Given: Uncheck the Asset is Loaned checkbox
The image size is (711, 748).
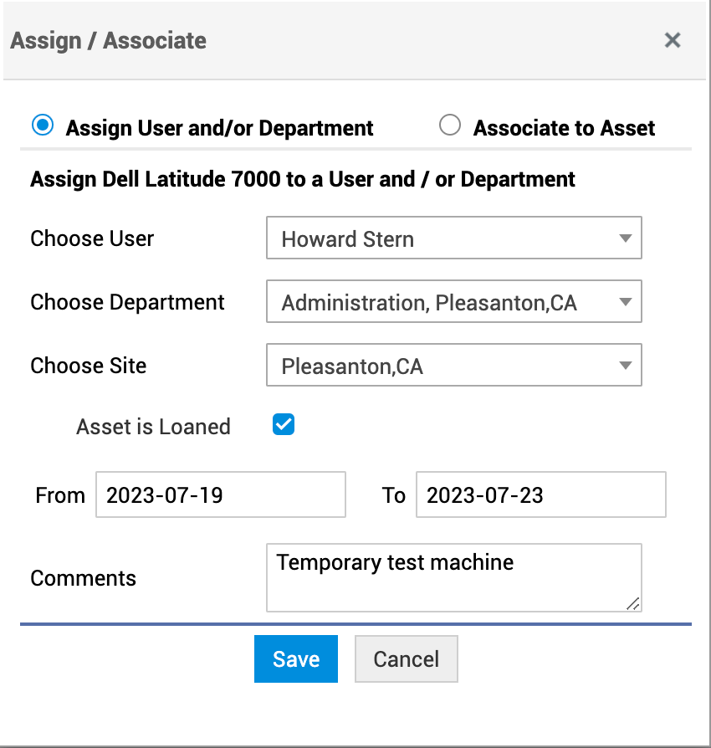Looking at the screenshot, I should click(x=284, y=425).
